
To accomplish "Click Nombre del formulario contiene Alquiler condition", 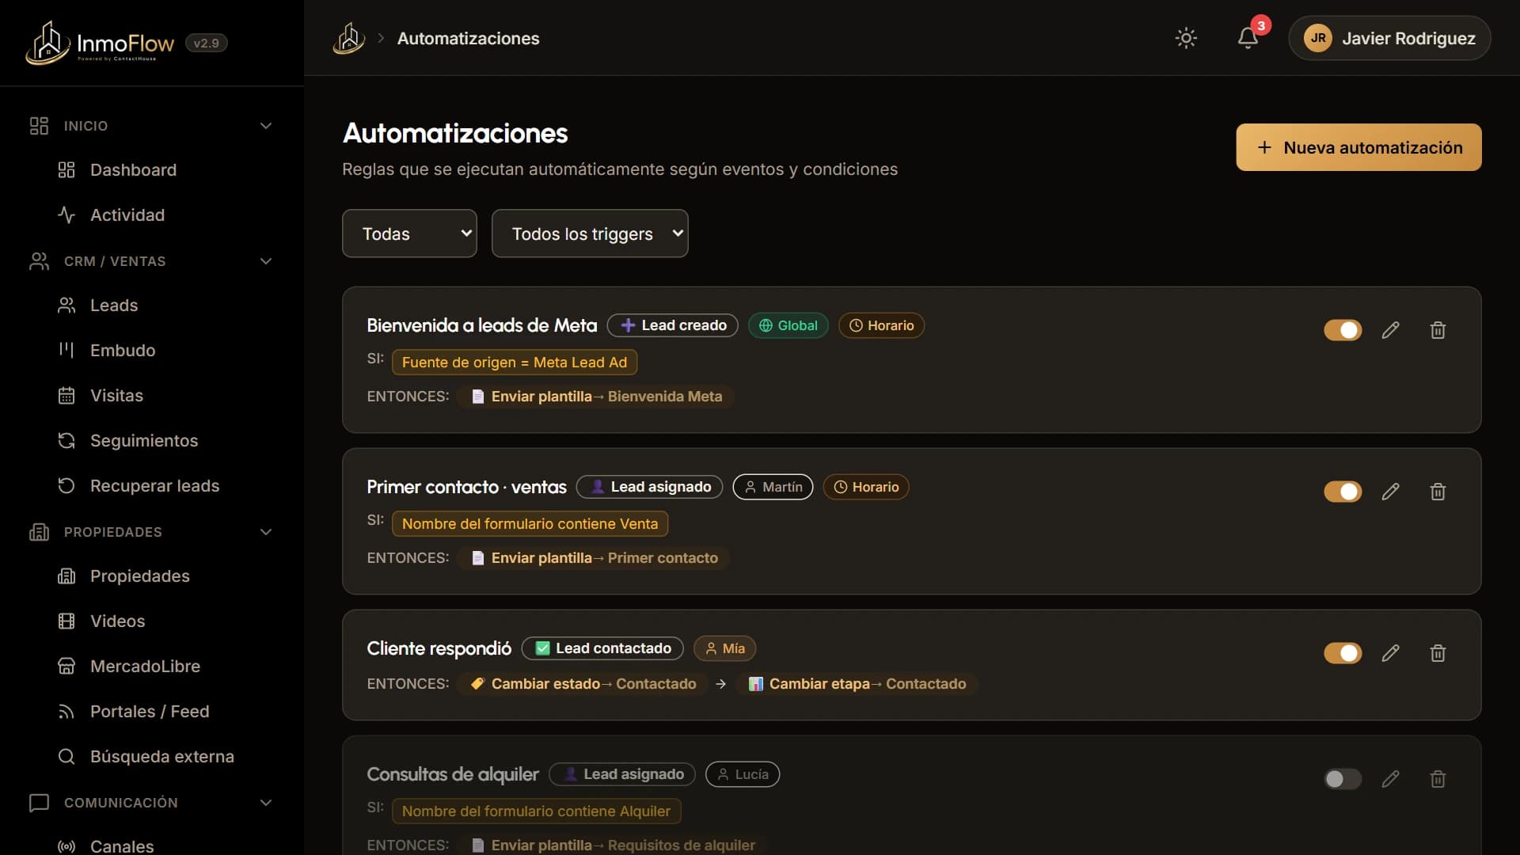I will point(536,811).
